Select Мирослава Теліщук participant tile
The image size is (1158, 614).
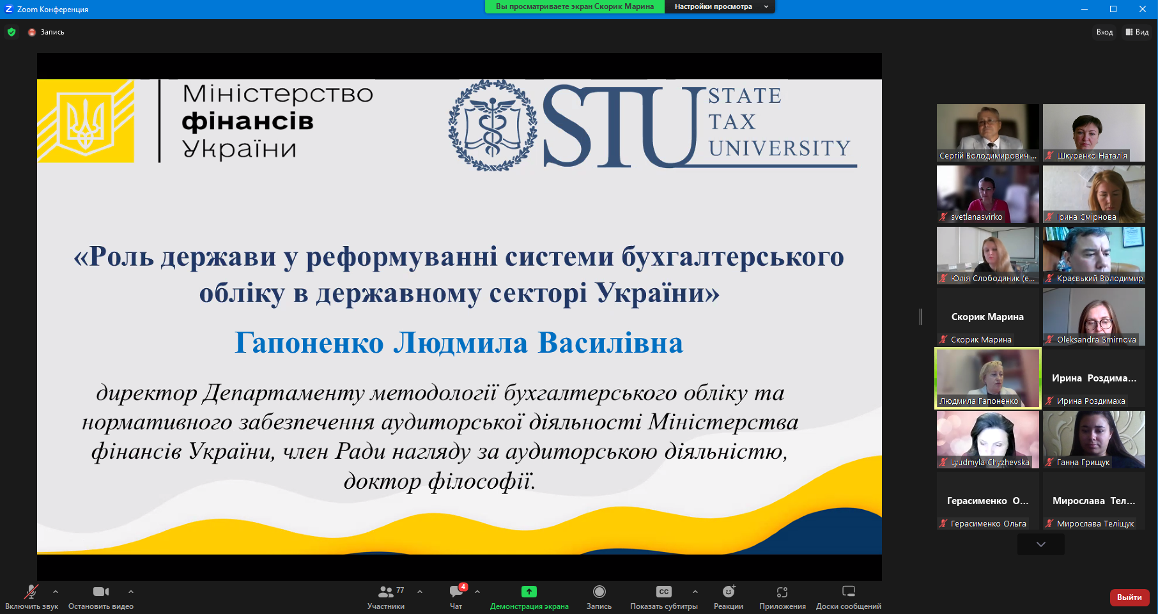point(1094,501)
